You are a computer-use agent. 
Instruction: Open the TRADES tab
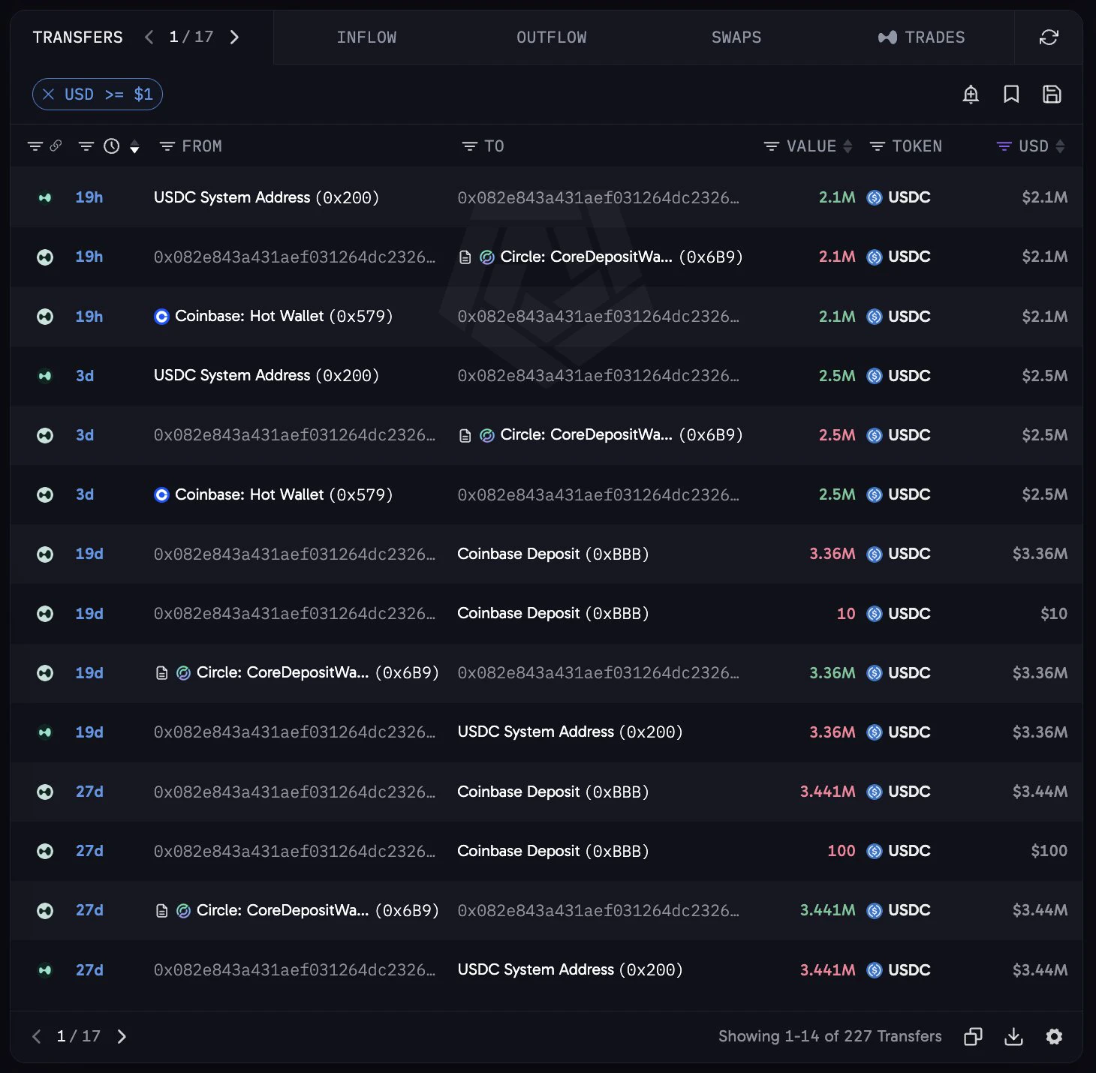(x=921, y=38)
